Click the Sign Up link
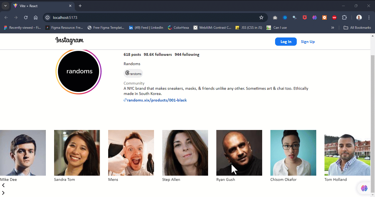The width and height of the screenshot is (375, 197). pyautogui.click(x=308, y=42)
